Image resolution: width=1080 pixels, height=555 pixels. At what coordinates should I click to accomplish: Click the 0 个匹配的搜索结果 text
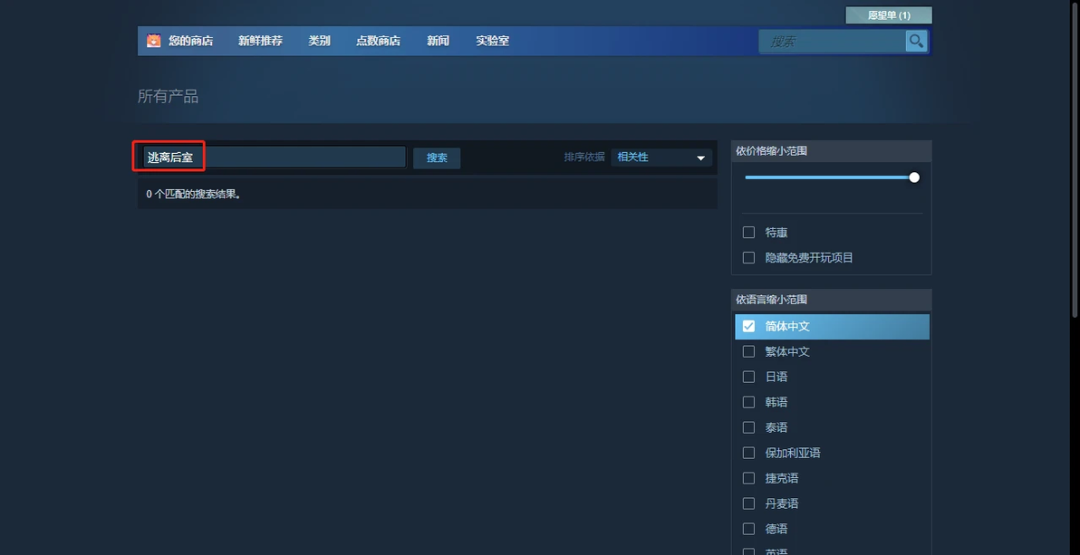194,195
